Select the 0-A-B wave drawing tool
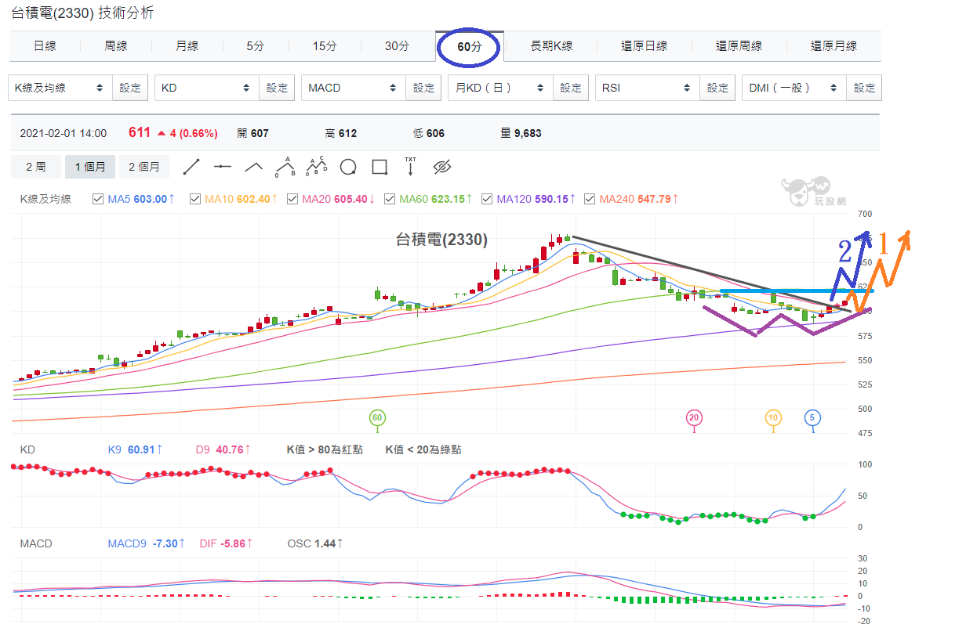The height and width of the screenshot is (628, 977). [285, 167]
